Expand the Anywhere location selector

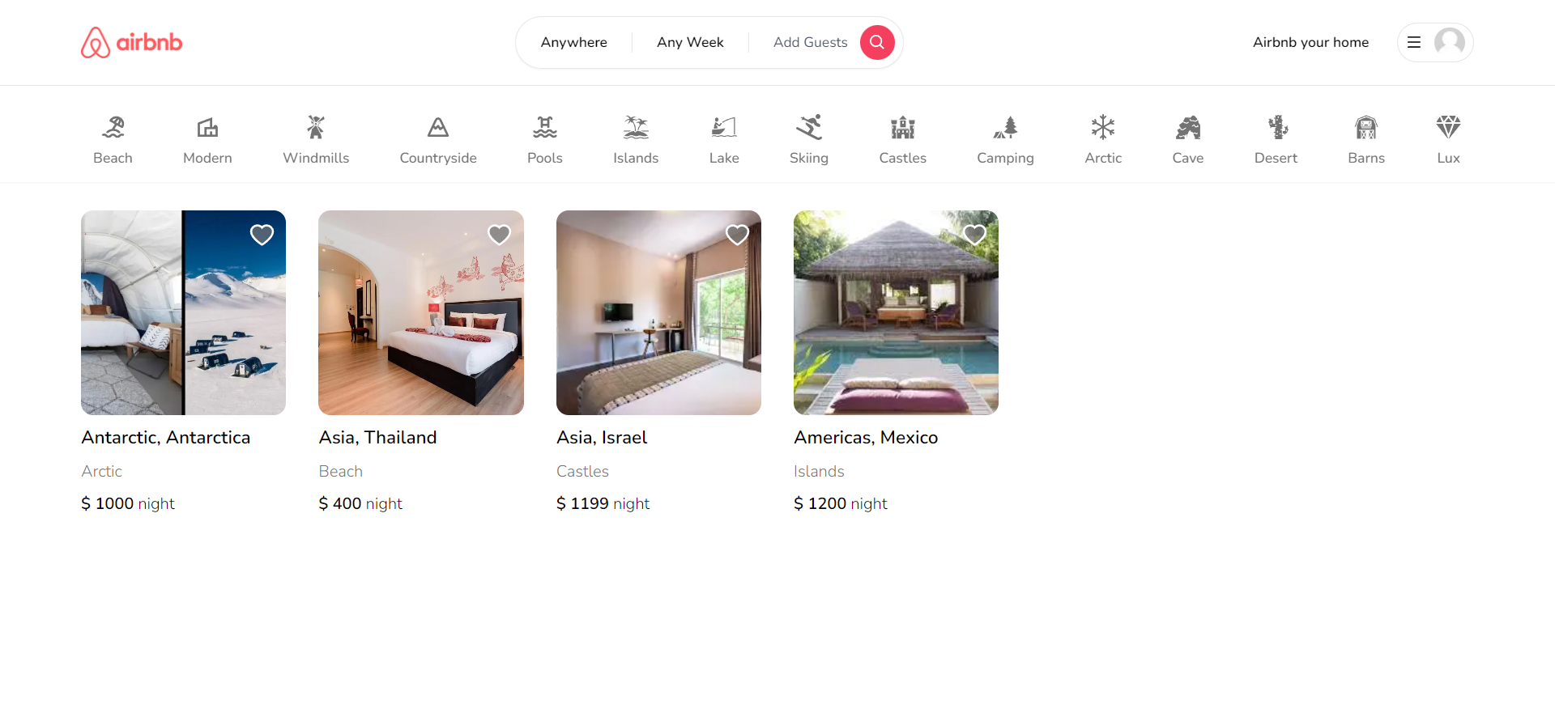574,42
